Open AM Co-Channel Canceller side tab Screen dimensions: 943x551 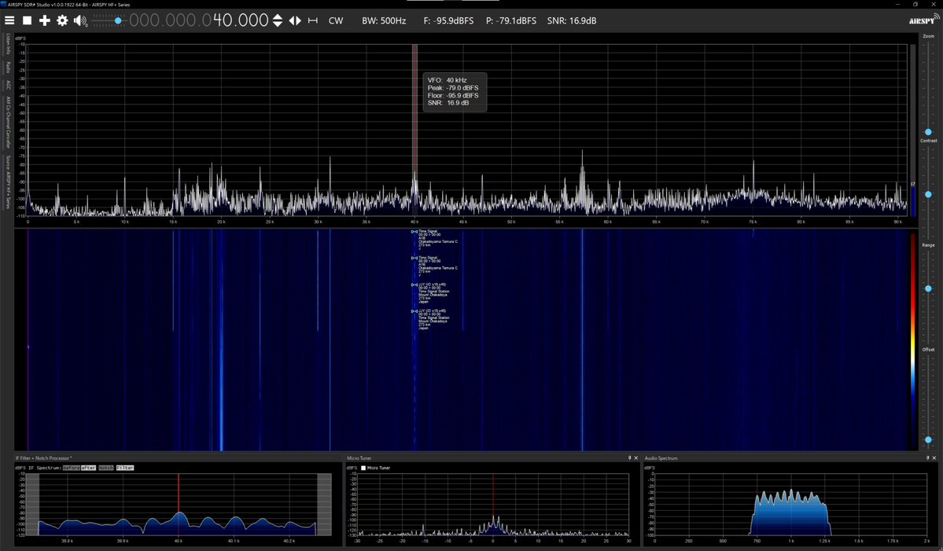point(8,123)
